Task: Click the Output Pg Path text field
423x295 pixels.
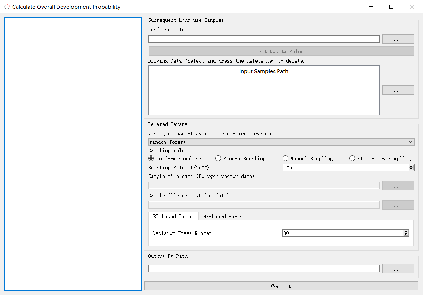Action: (x=264, y=269)
